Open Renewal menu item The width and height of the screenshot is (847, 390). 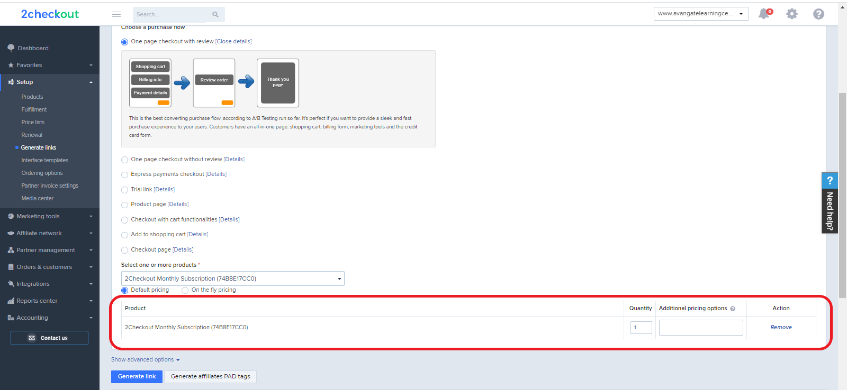32,135
